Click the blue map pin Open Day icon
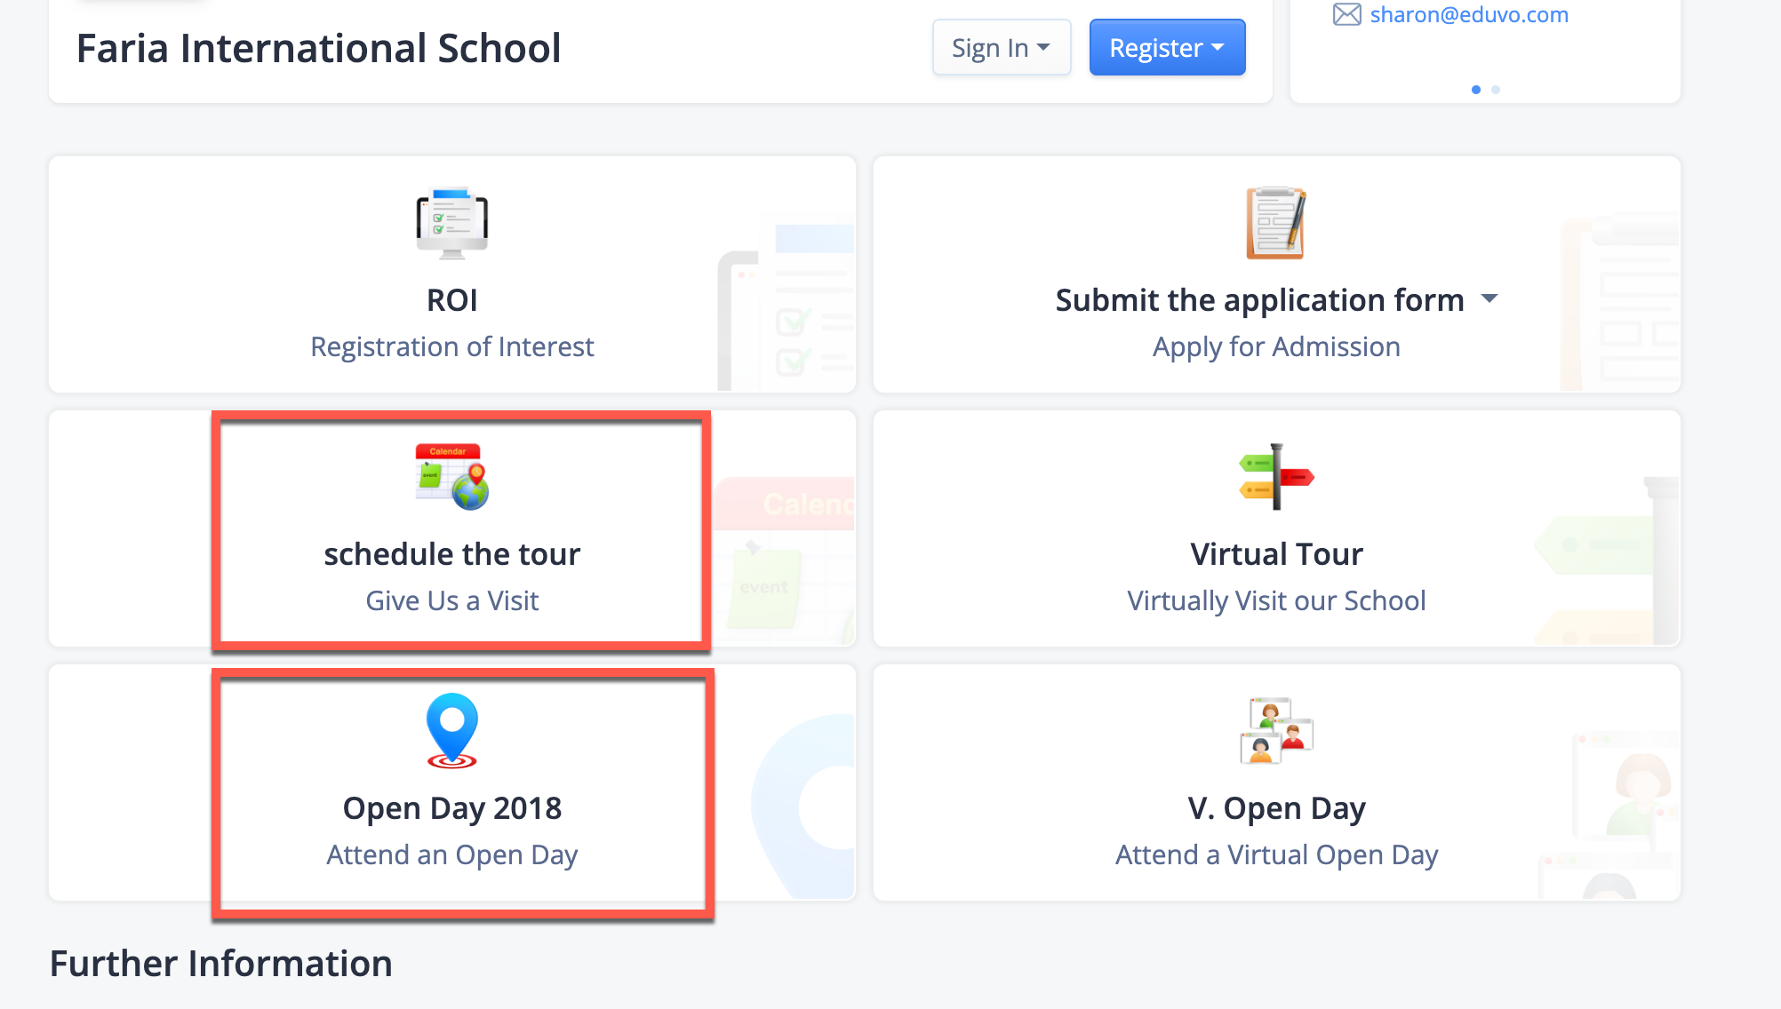 click(x=452, y=731)
